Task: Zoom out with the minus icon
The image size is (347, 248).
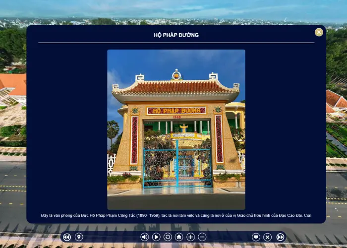Action: [x=202, y=237]
